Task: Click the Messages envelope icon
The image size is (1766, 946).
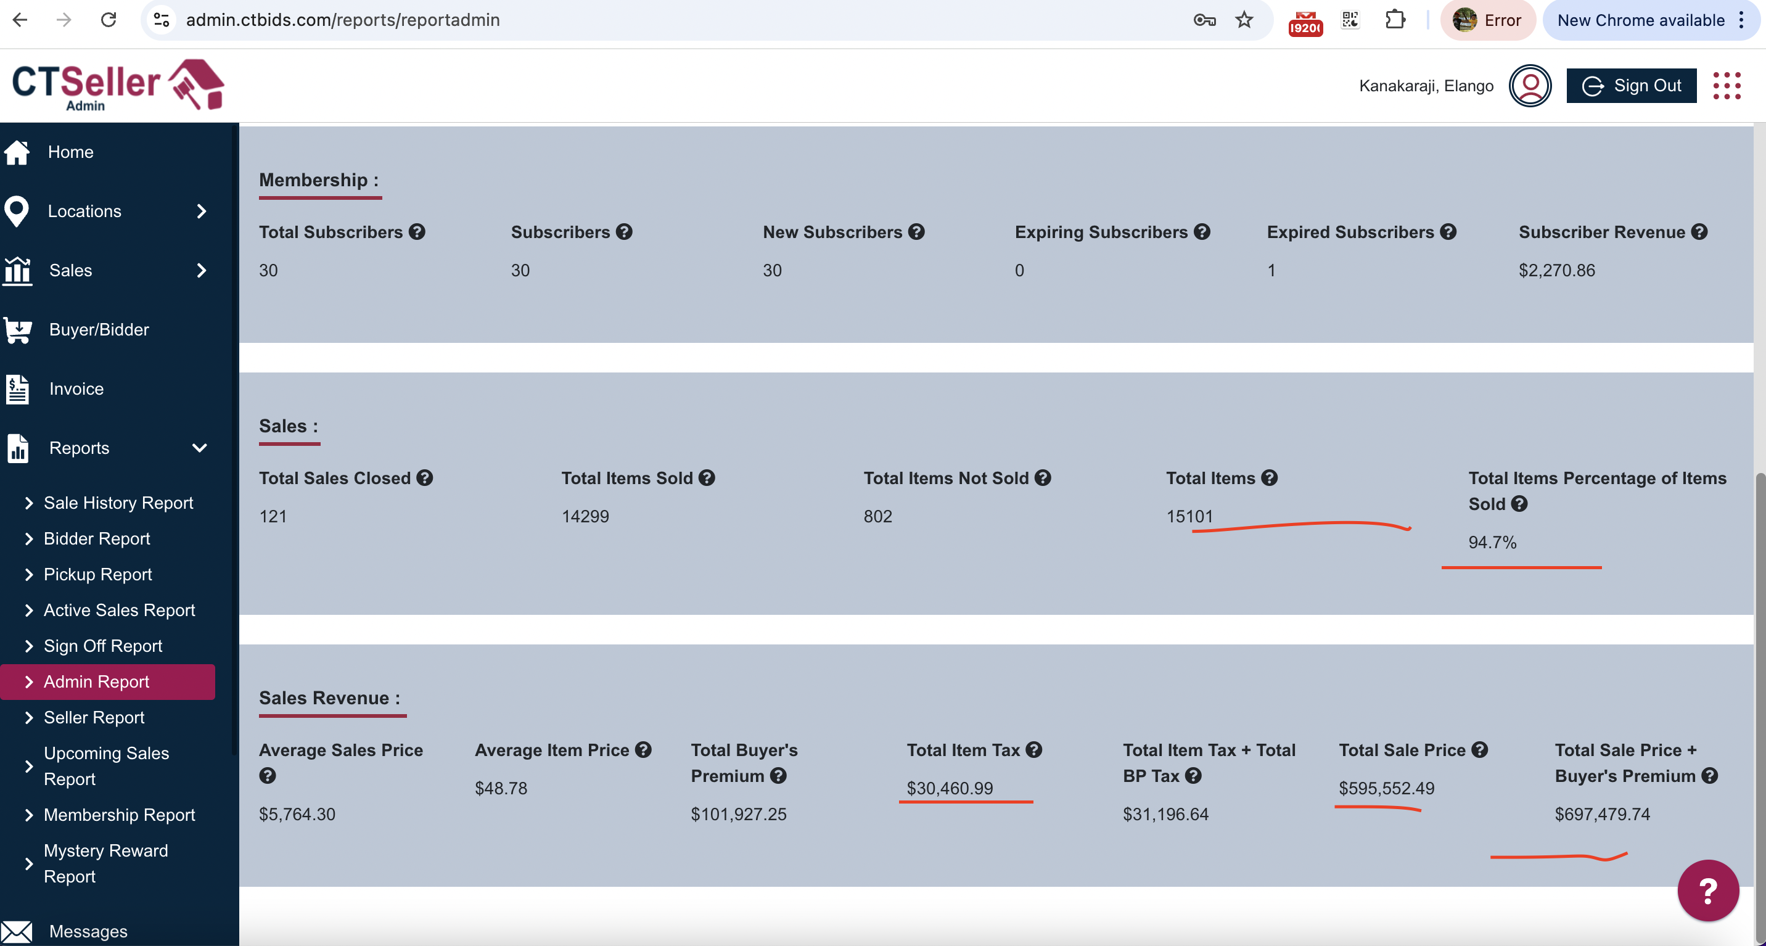Action: pos(17,932)
